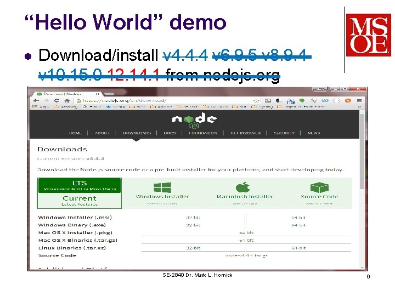
Task: Open the DOWNLOADS menu item
Action: (137, 133)
